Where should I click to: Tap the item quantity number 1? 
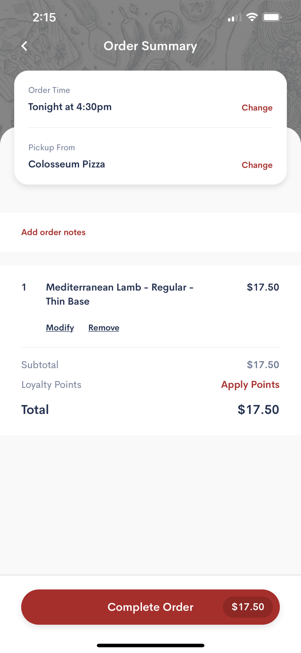[x=24, y=287]
